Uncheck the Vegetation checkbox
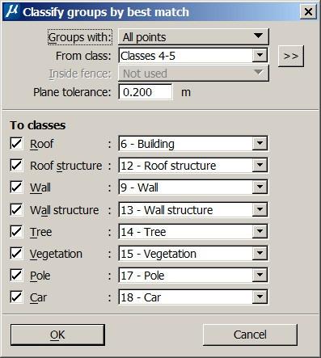321x358 pixels. click(x=16, y=254)
